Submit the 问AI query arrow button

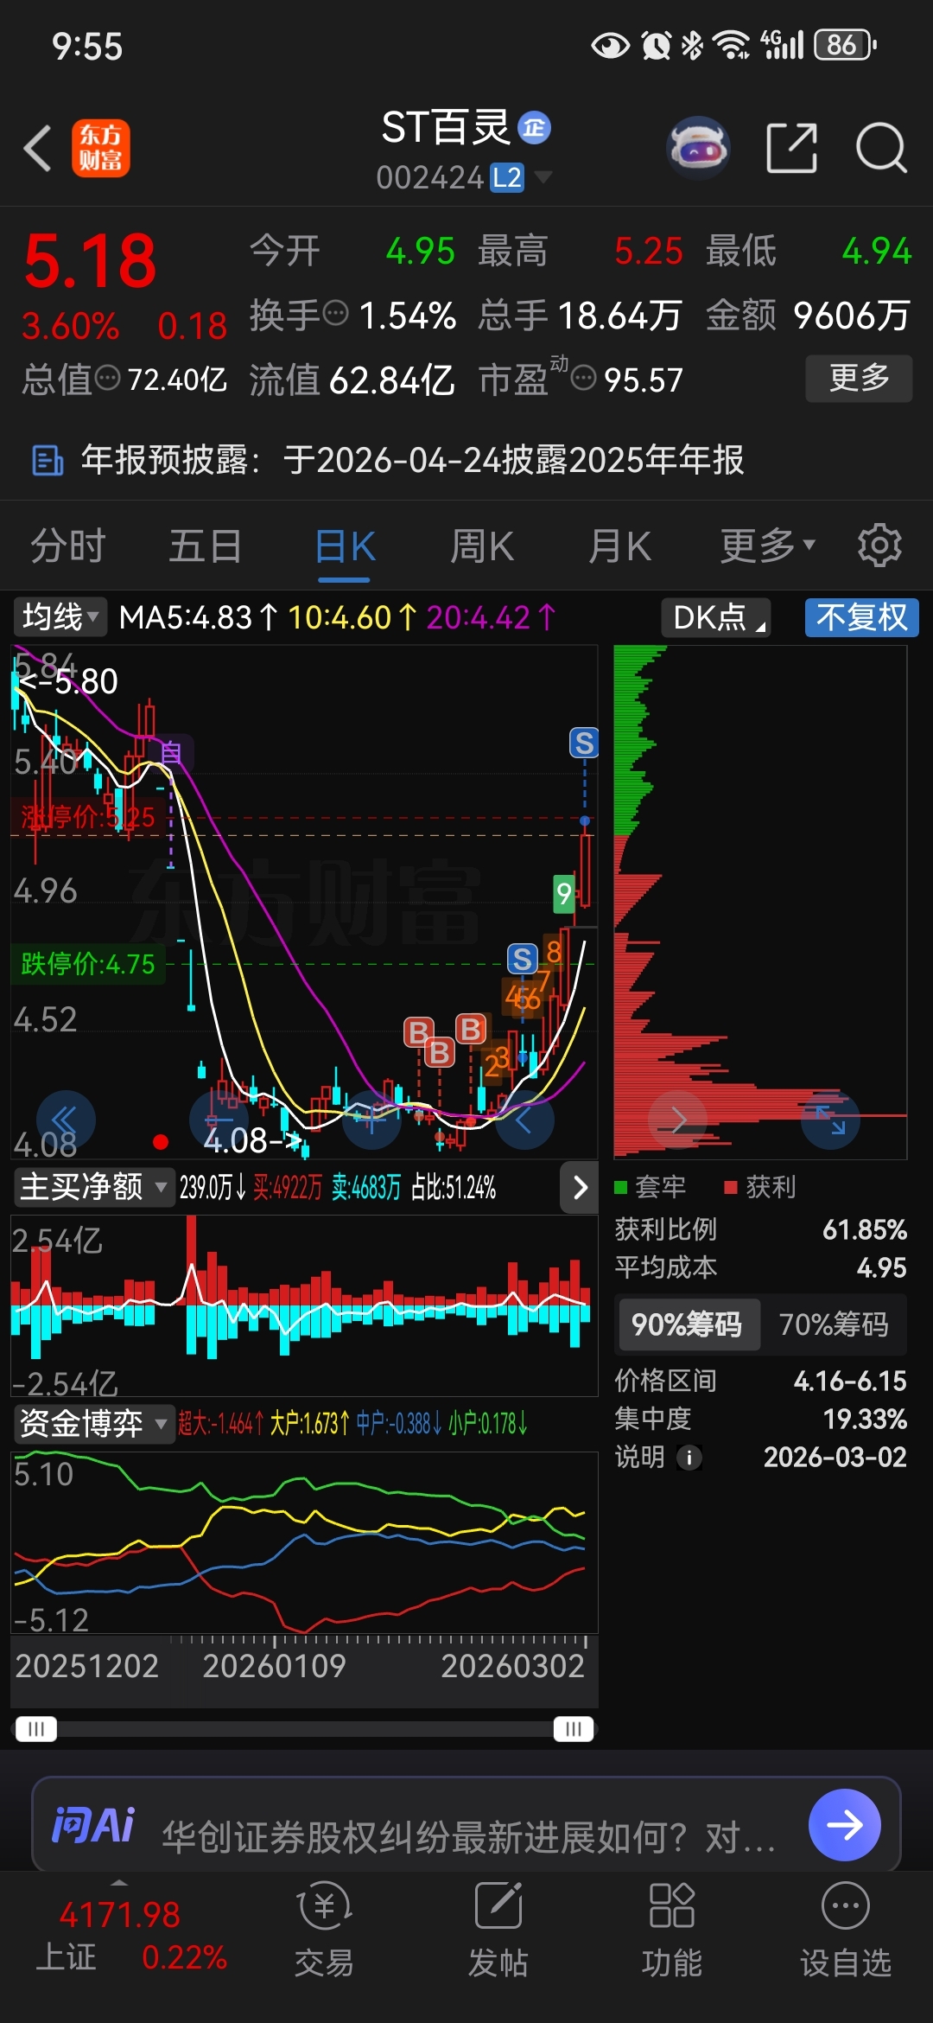point(844,1825)
